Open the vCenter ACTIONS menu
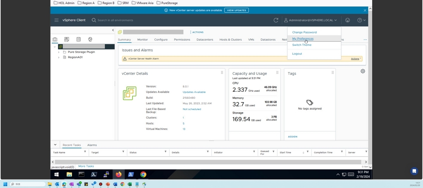Viewport: 423px width, 188px height. point(197,32)
